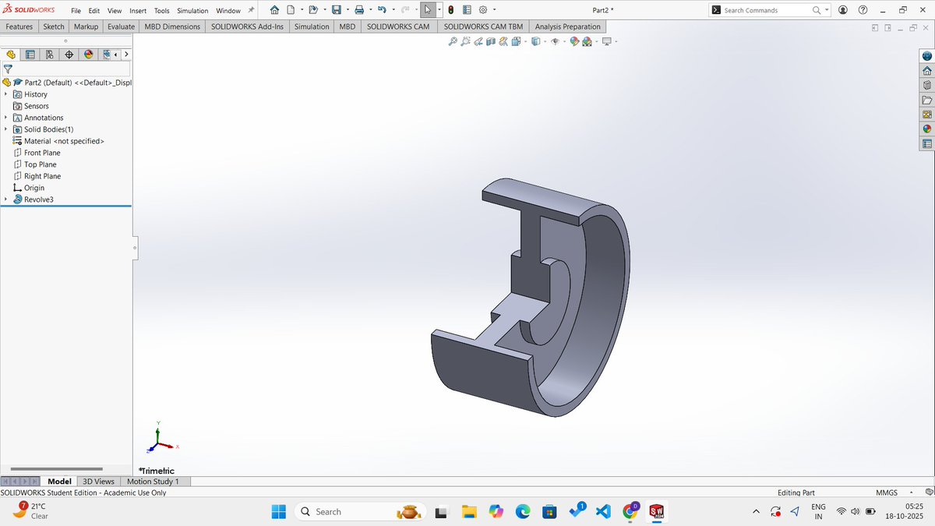
Task: Switch to the Evaluate tab
Action: [122, 26]
